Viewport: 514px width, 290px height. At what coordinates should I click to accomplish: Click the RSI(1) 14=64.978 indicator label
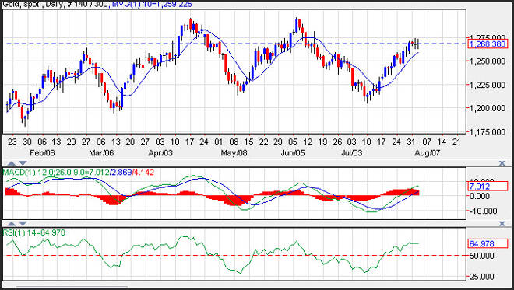click(34, 232)
